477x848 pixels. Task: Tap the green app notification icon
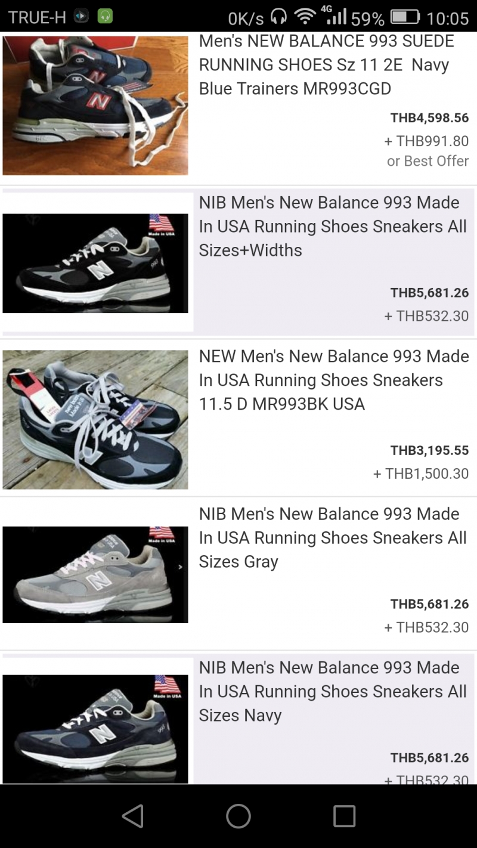(105, 17)
